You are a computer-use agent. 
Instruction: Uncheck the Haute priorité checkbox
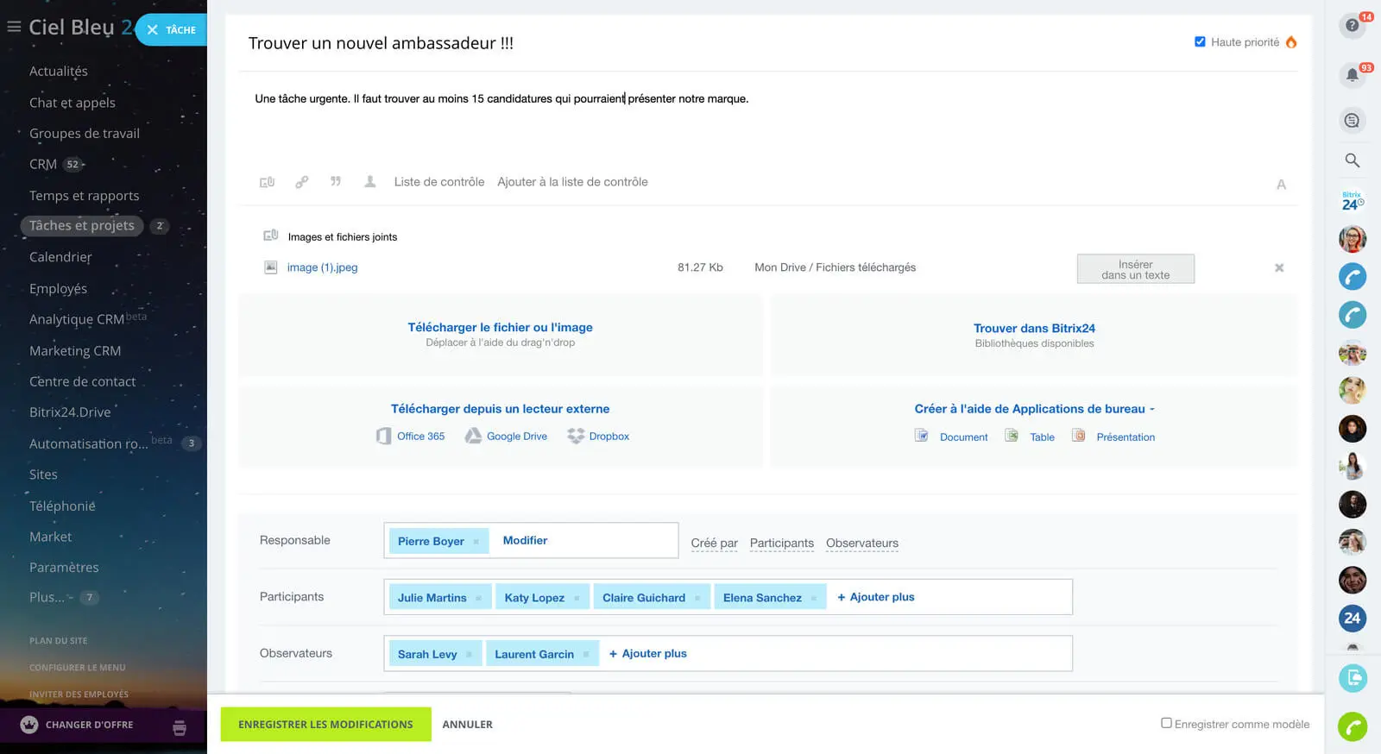[x=1200, y=41]
